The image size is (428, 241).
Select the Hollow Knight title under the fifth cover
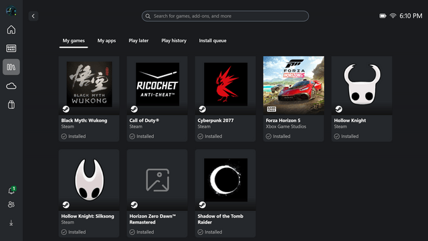[x=350, y=120]
